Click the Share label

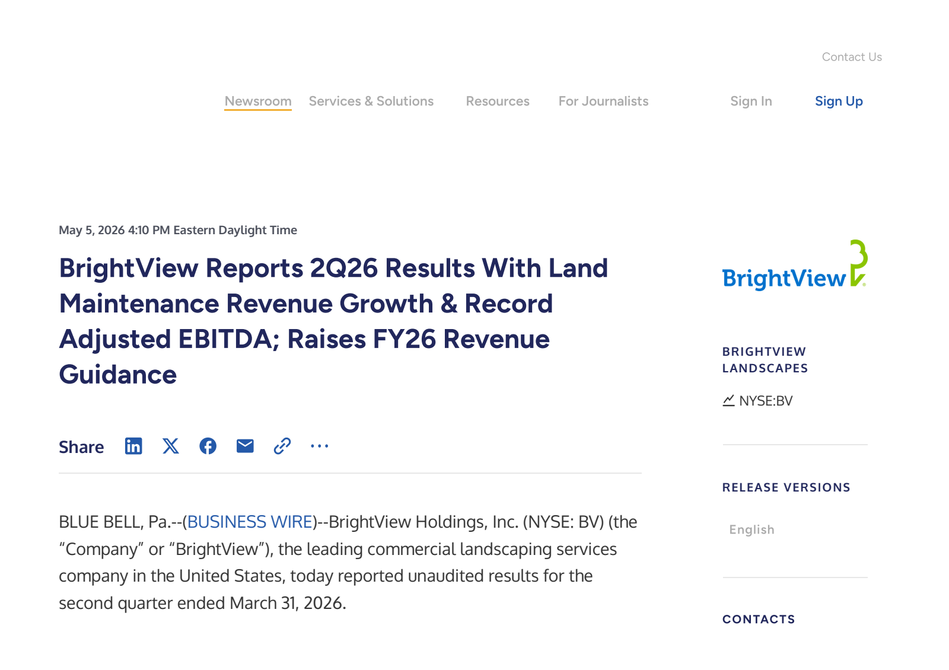pyautogui.click(x=81, y=447)
